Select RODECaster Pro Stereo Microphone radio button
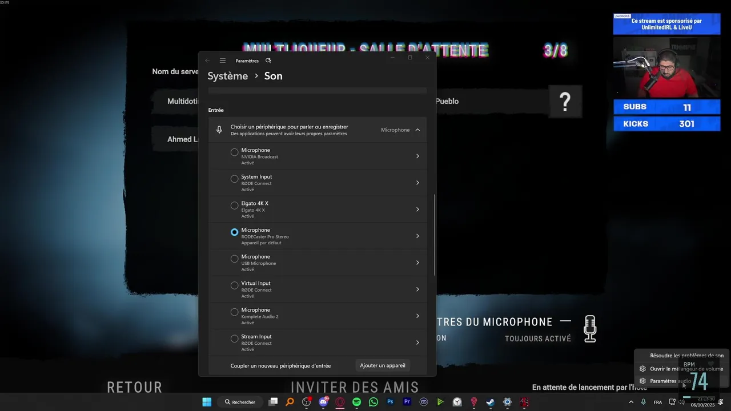 234,232
